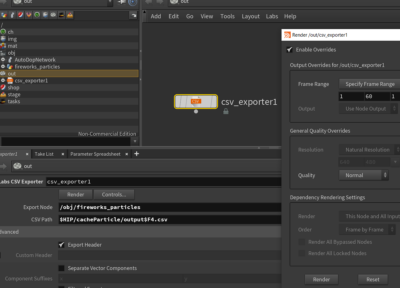400x288 pixels.
Task: Expand csv_exporter1 in the tree view
Action: click(x=3, y=80)
